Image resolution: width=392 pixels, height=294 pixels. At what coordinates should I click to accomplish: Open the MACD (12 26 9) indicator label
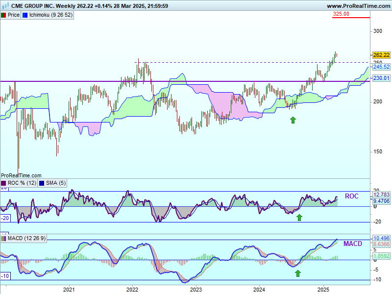click(x=26, y=238)
